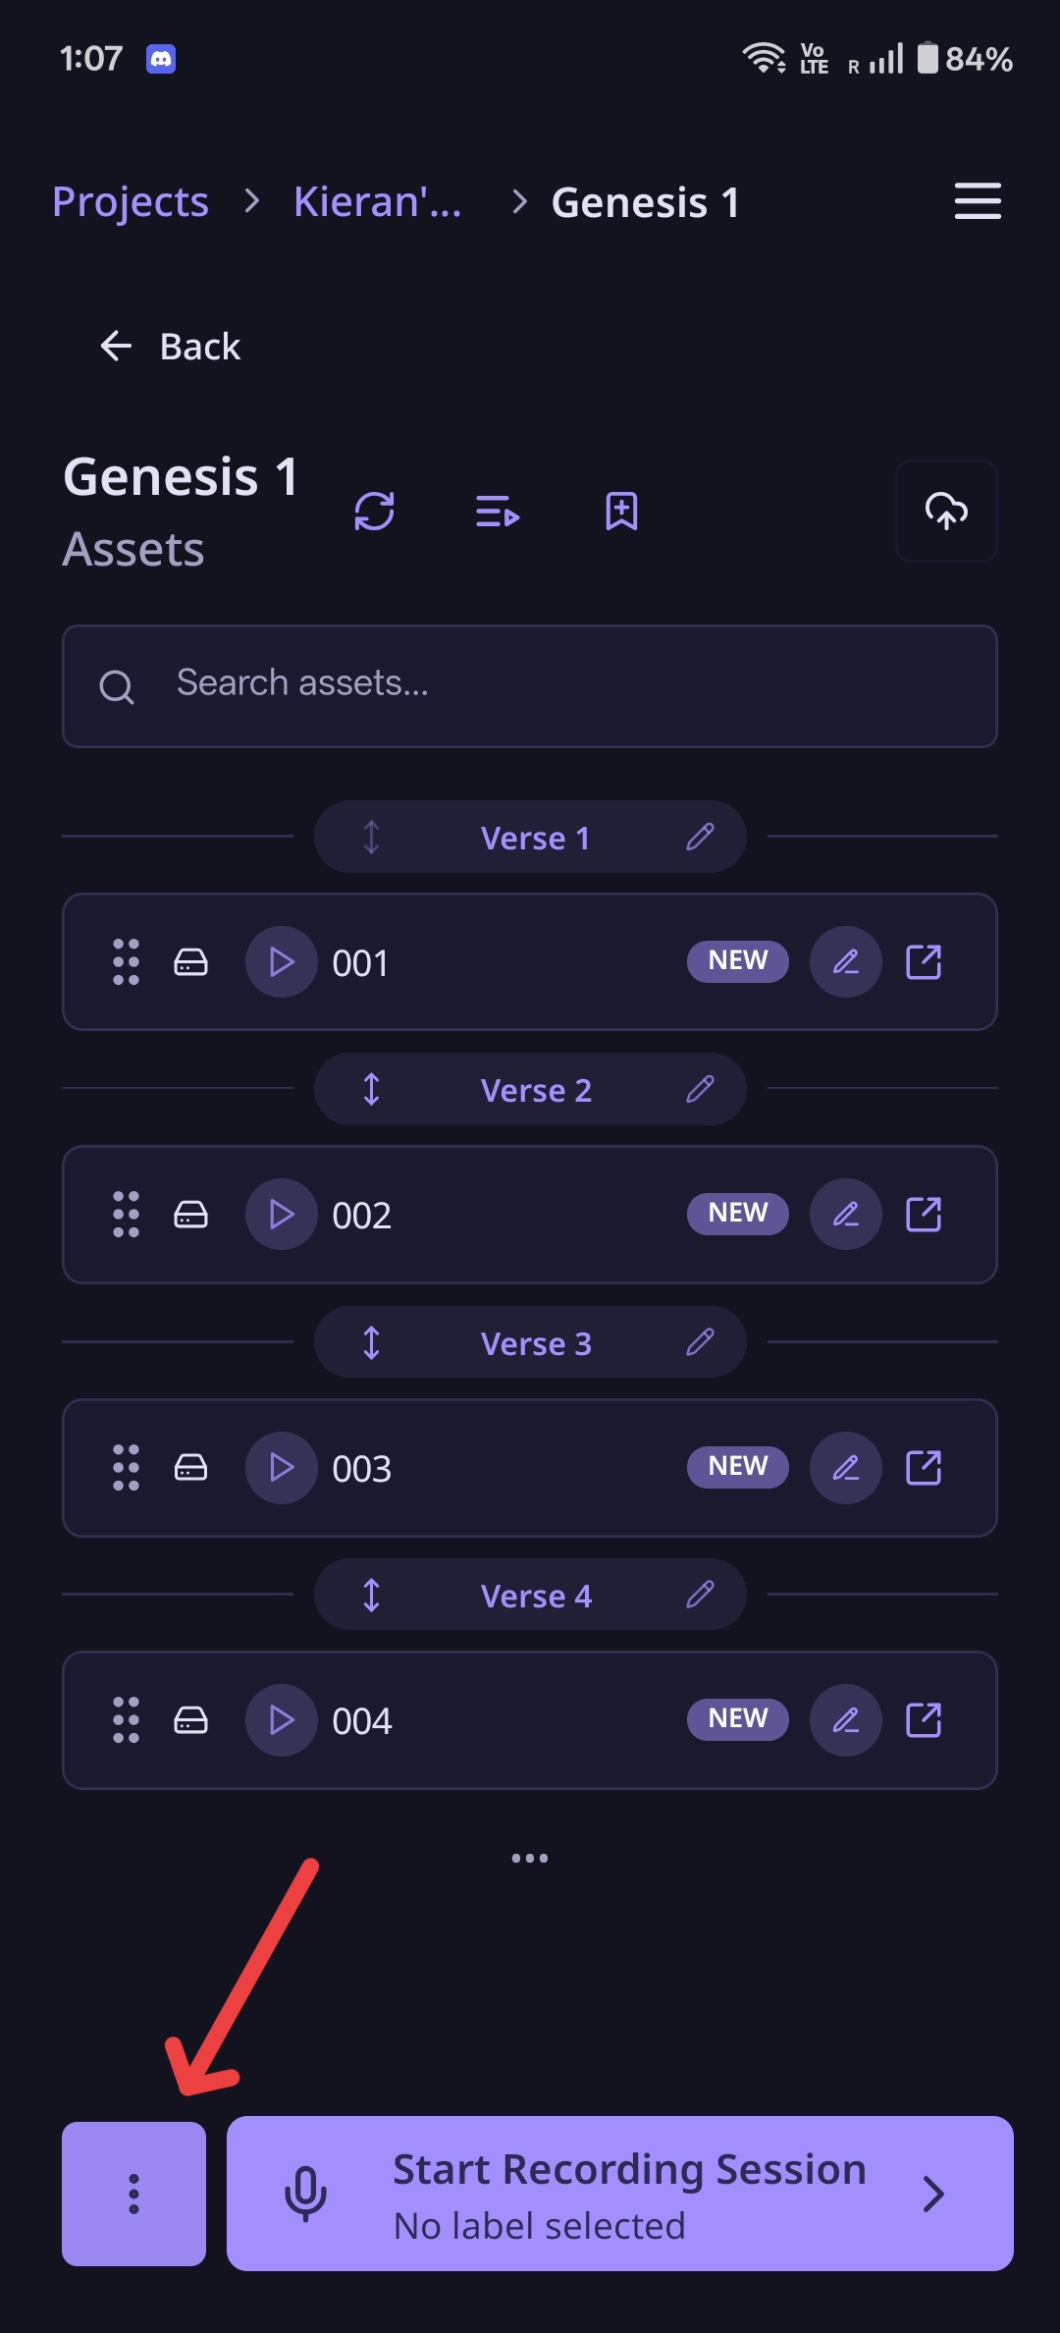
Task: Tap the refresh sync icon beside Genesis 1
Action: click(374, 512)
